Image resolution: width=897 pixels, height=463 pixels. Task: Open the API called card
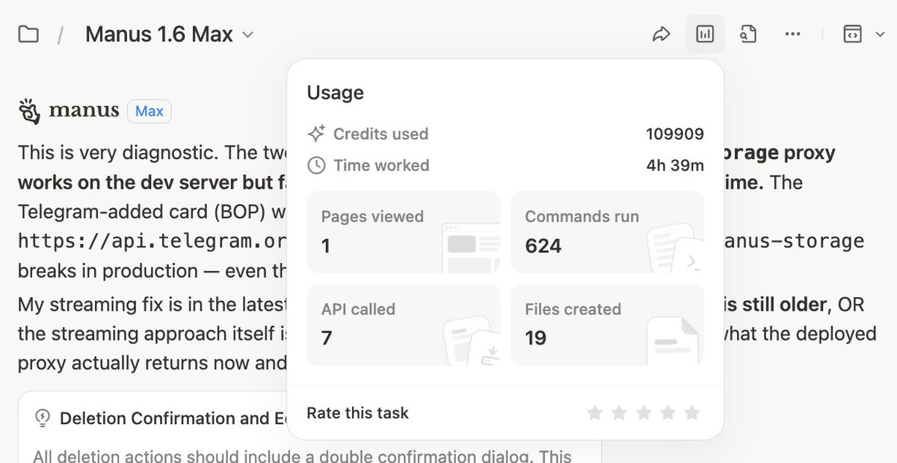point(404,325)
